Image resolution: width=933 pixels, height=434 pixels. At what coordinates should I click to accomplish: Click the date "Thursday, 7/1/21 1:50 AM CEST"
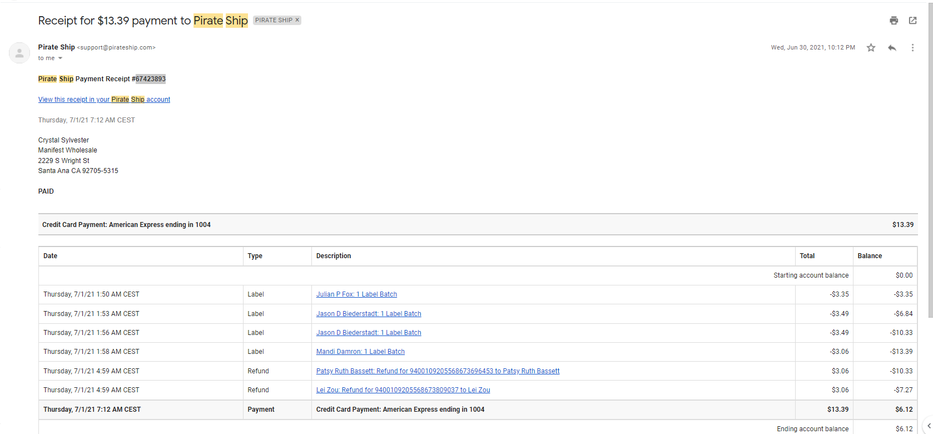91,294
